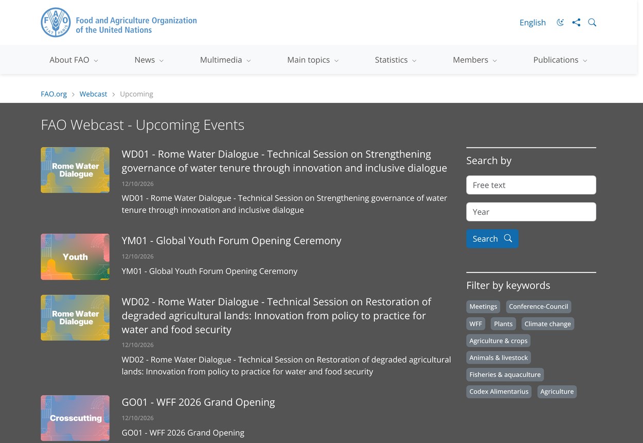The height and width of the screenshot is (443, 643).
Task: Focus the Free text search field
Action: click(531, 185)
